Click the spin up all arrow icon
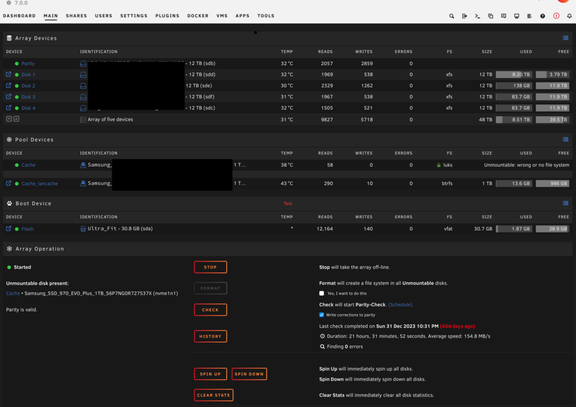 (17, 119)
